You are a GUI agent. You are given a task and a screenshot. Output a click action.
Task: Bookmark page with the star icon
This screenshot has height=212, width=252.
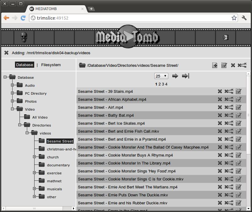coord(234,18)
